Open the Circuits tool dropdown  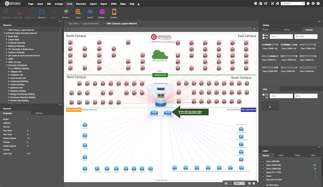(42, 14)
